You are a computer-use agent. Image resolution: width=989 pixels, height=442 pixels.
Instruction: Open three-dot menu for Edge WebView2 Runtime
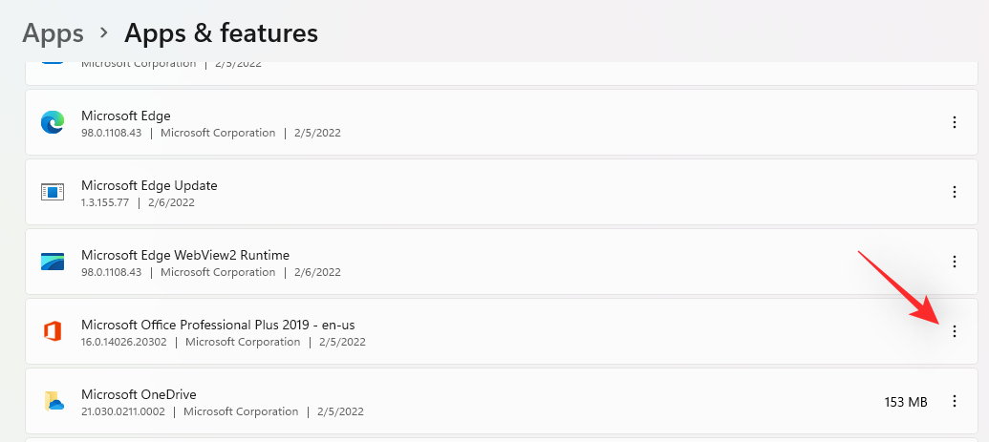tap(954, 262)
